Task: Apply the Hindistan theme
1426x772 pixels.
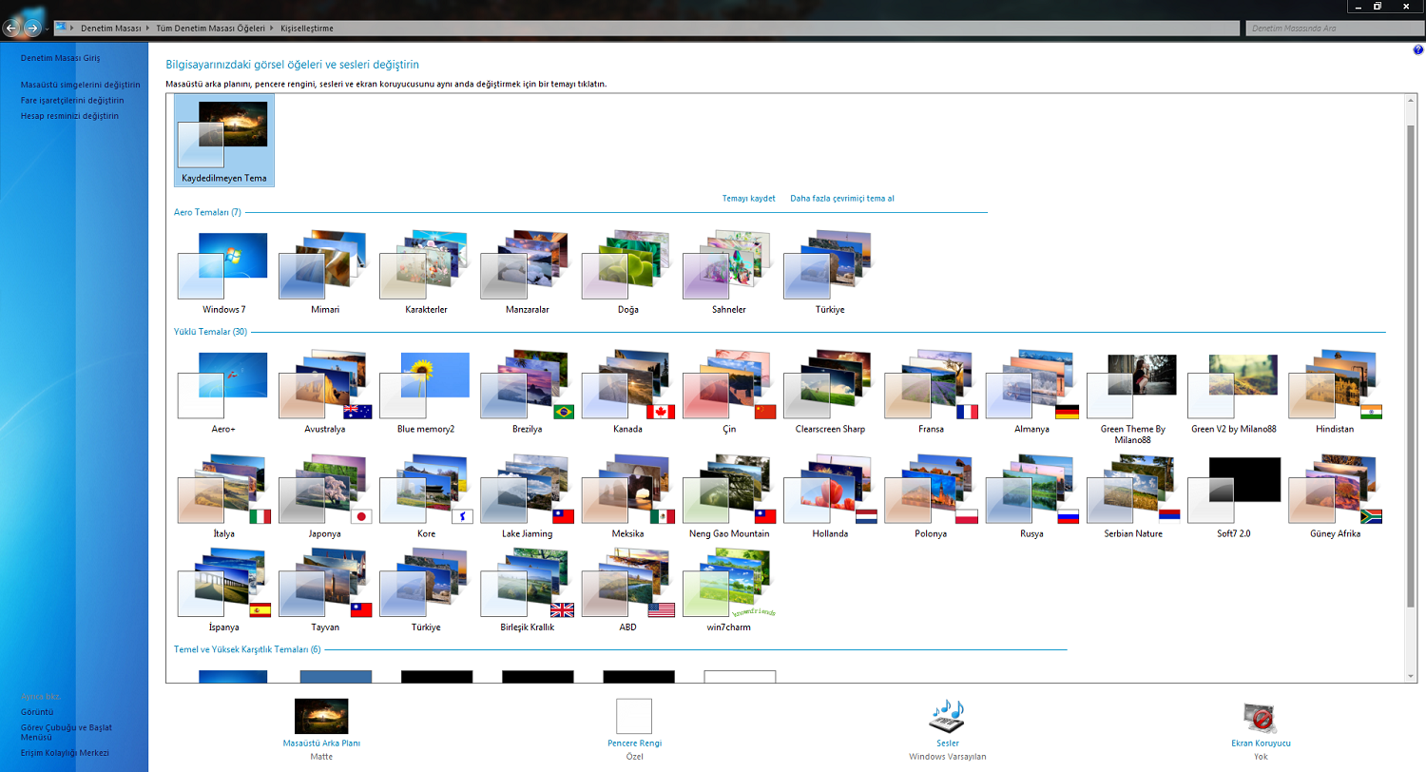Action: pyautogui.click(x=1335, y=393)
